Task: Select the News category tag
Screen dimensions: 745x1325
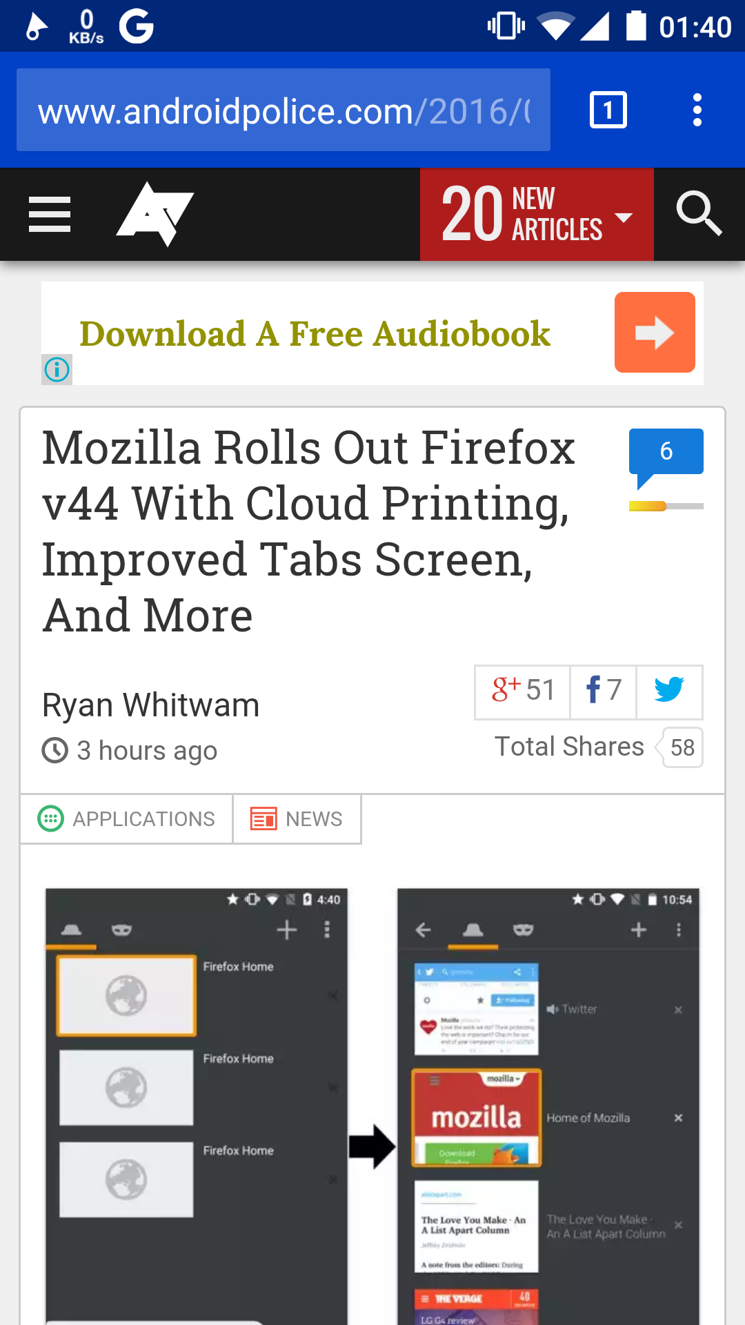Action: tap(297, 819)
